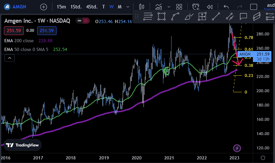Click the 200.00 price scale label

coord(263,91)
